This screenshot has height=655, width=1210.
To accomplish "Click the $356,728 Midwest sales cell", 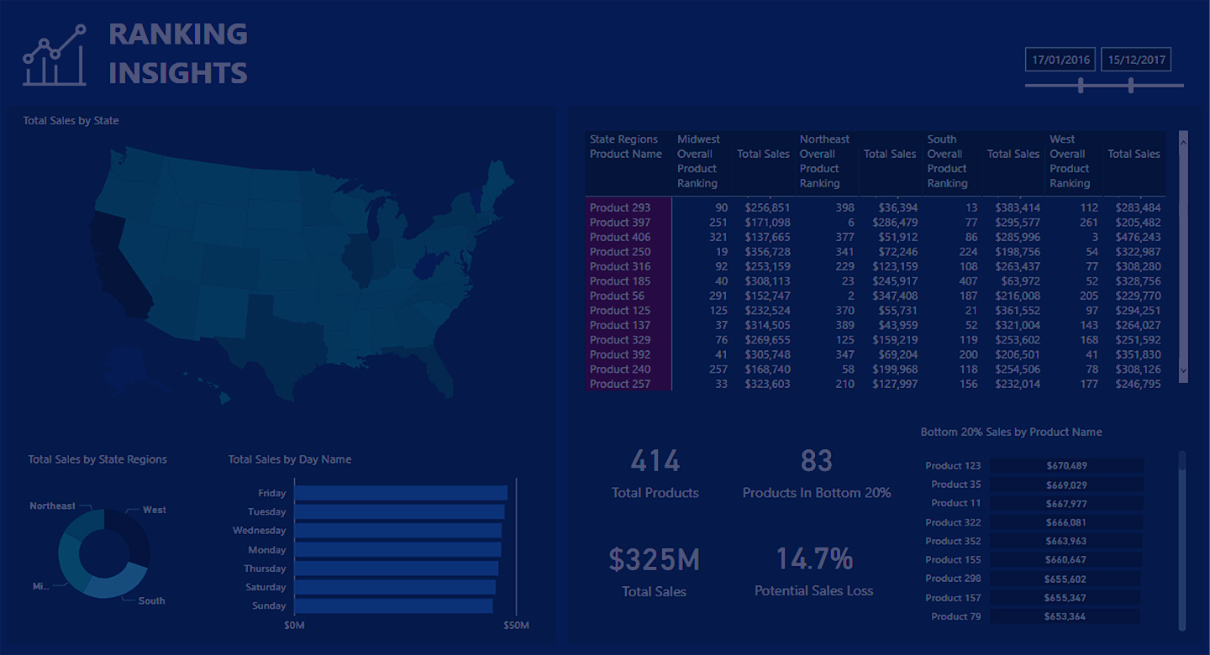I will 767,252.
